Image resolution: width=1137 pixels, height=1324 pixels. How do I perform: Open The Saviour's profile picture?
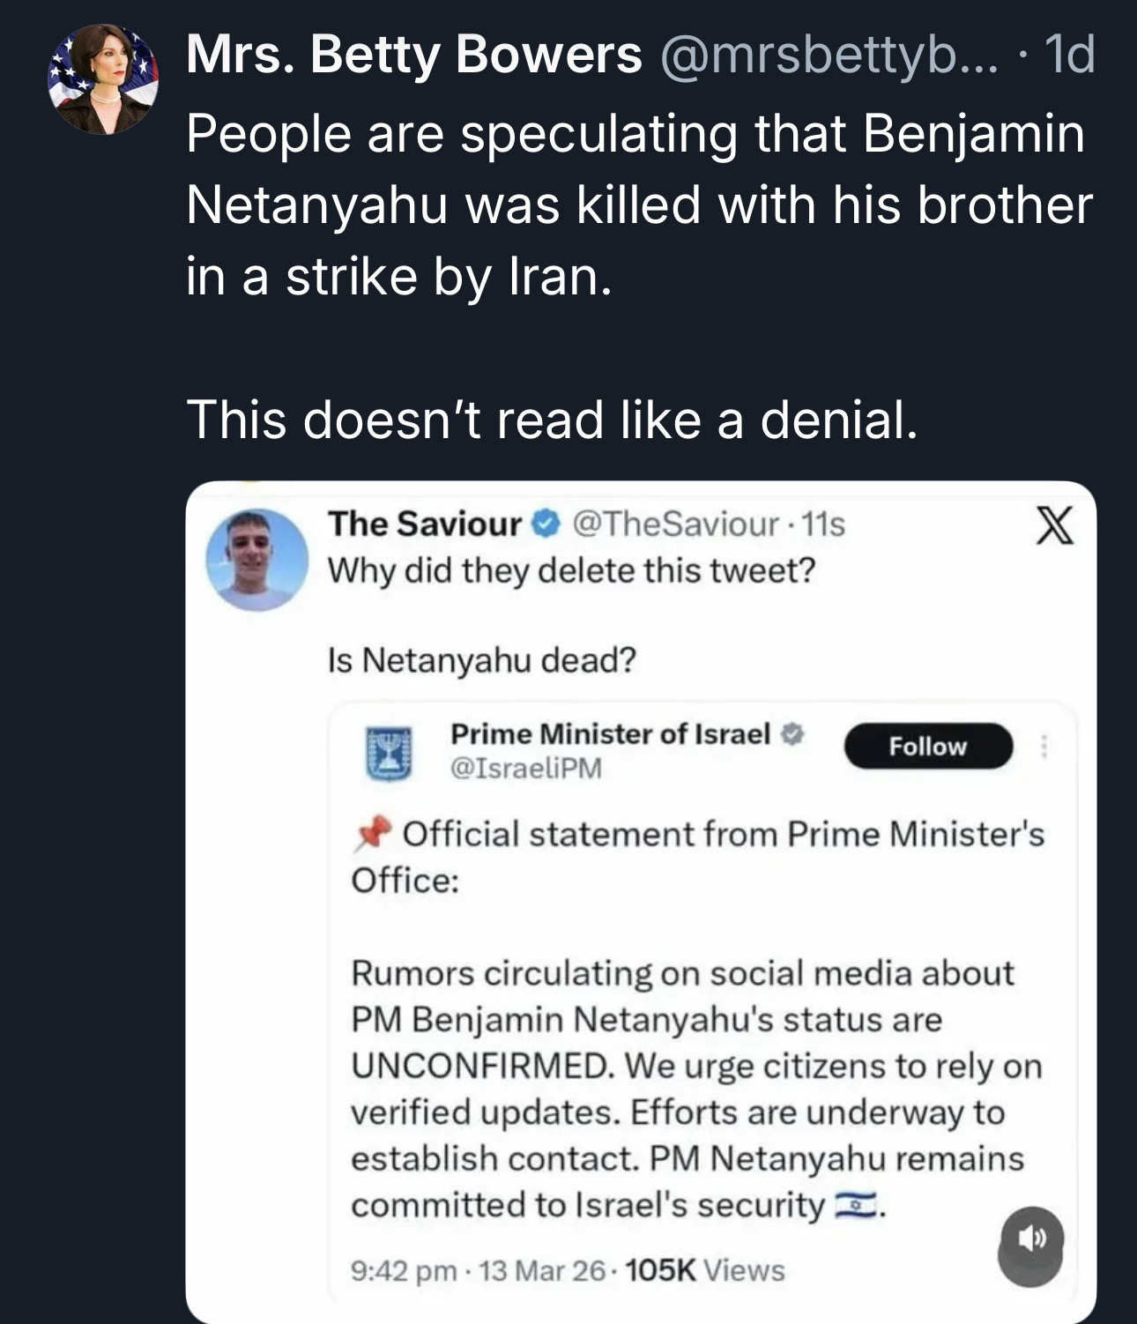click(x=256, y=559)
